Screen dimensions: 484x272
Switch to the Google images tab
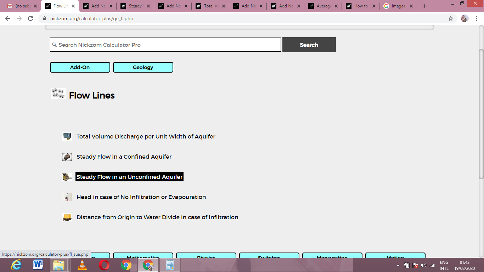(x=398, y=6)
